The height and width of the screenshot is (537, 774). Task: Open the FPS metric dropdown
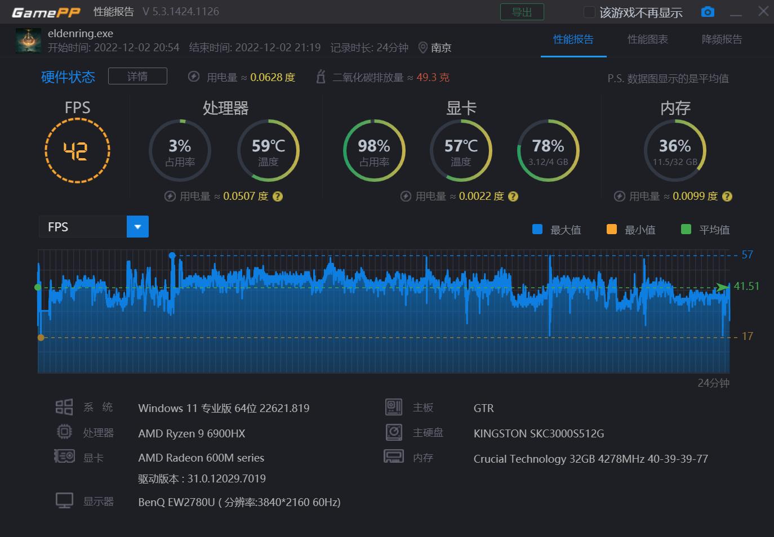point(137,226)
